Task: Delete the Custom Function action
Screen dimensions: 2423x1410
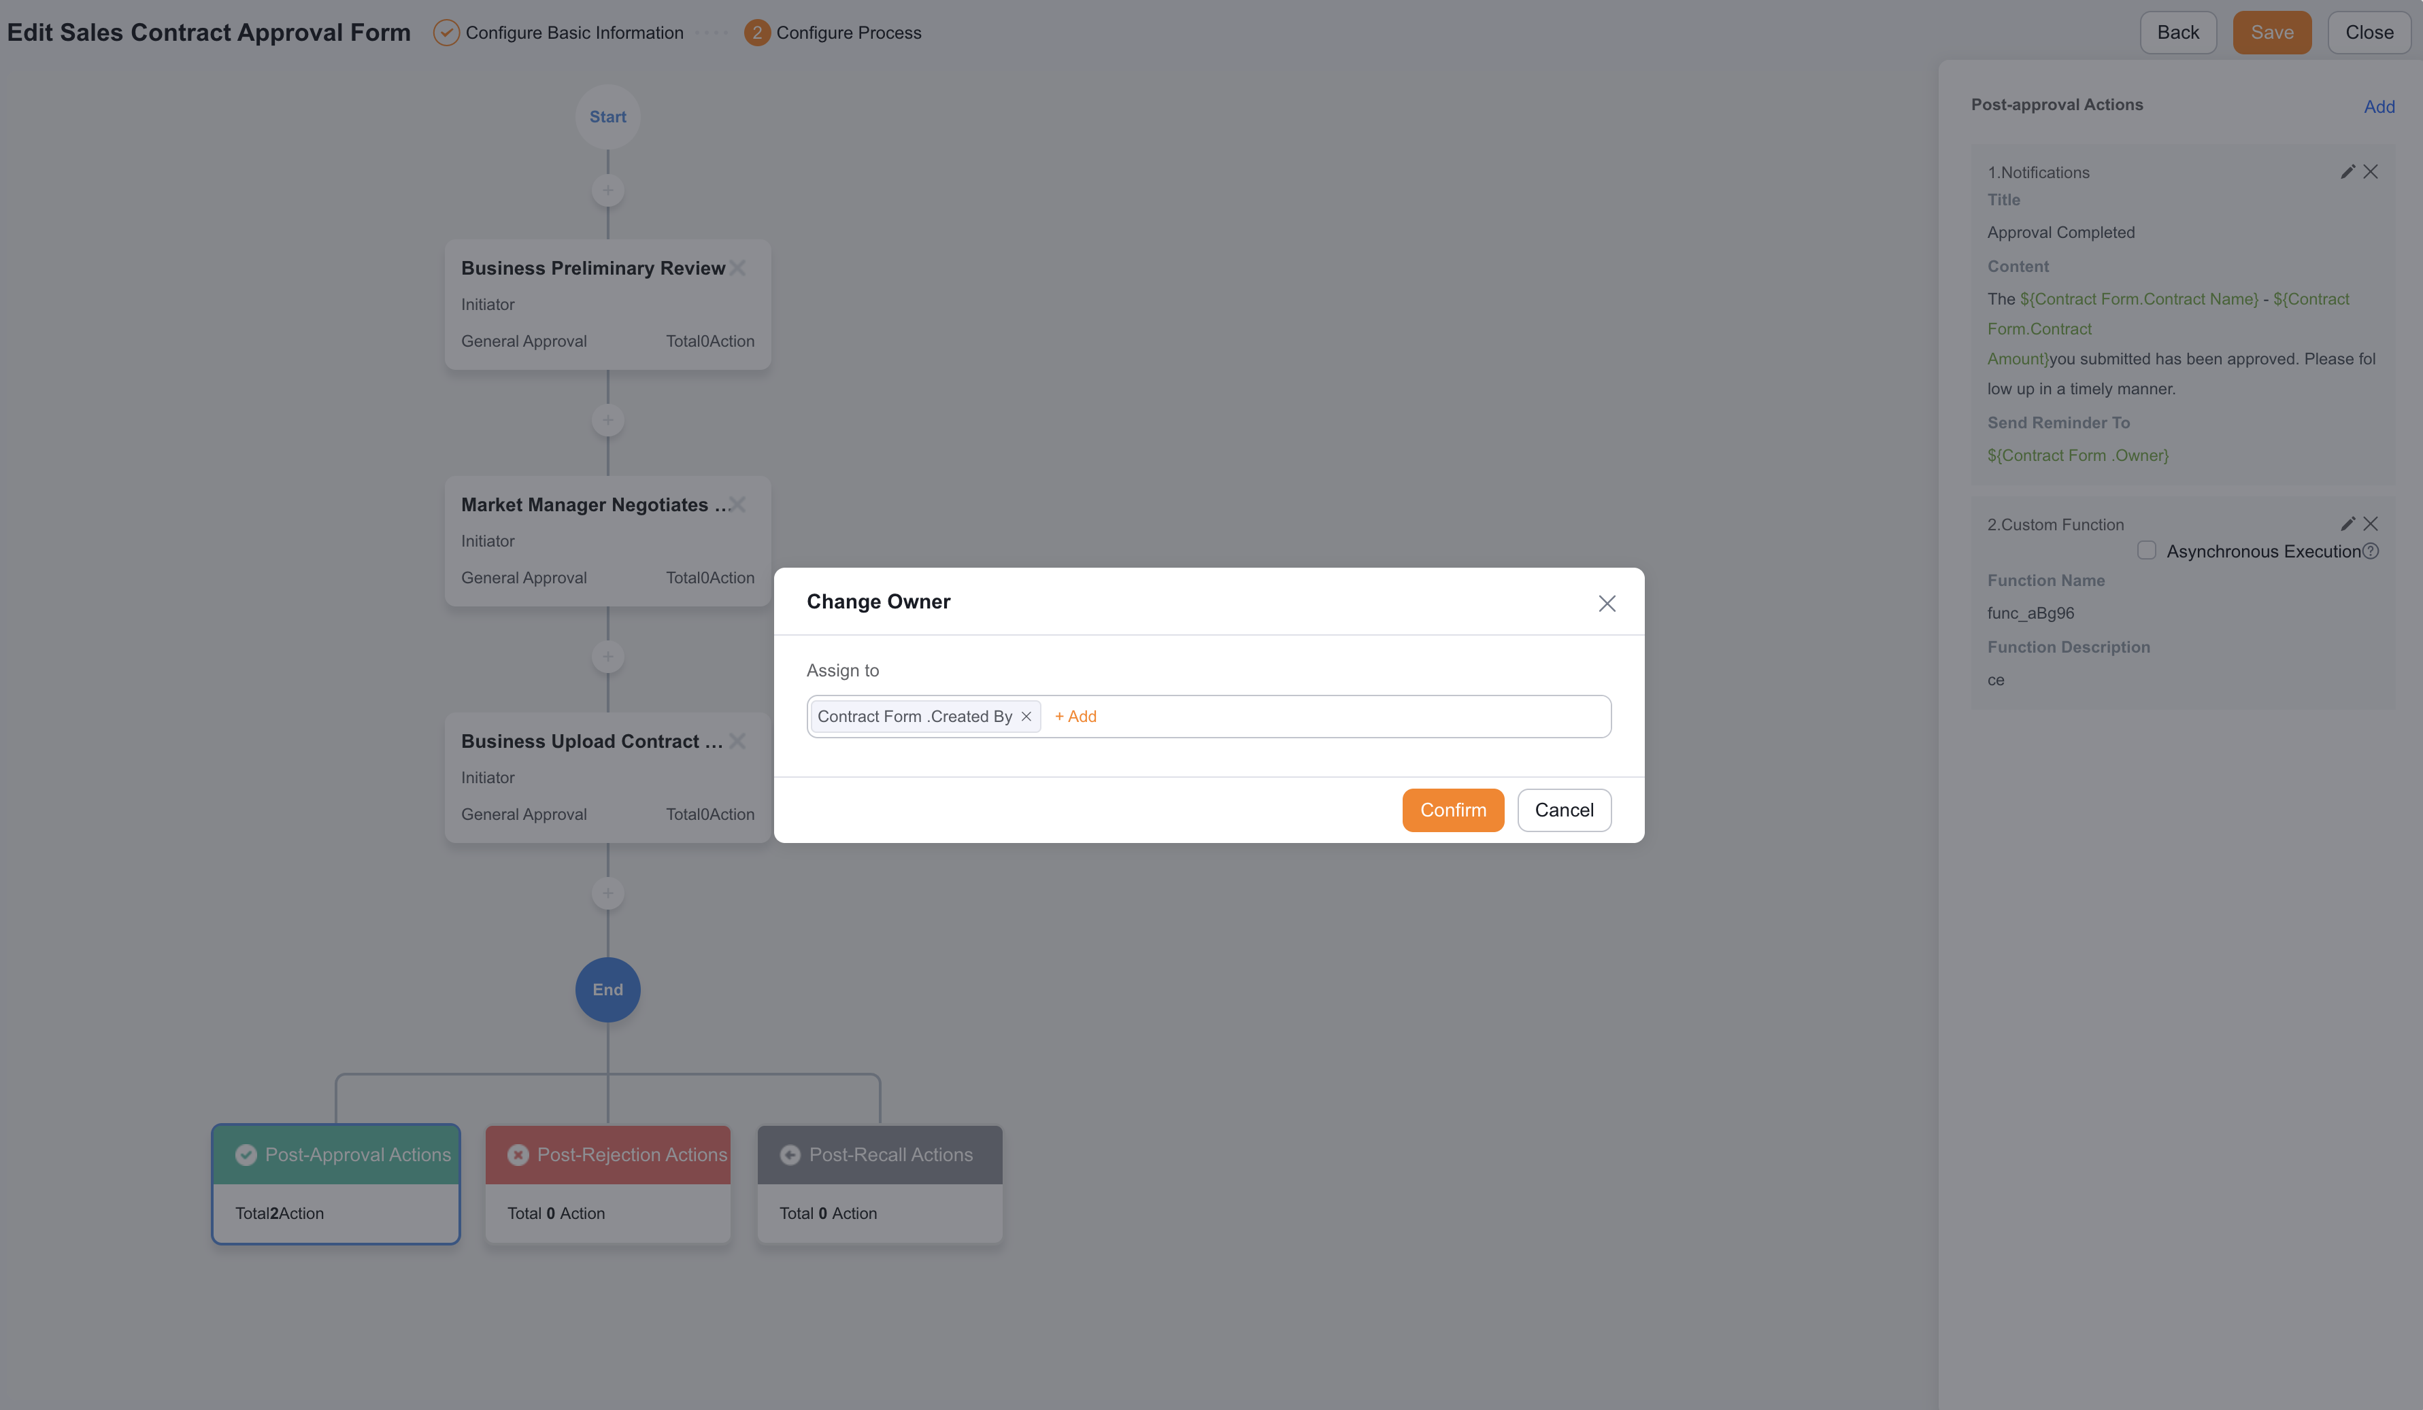Action: tap(2370, 524)
